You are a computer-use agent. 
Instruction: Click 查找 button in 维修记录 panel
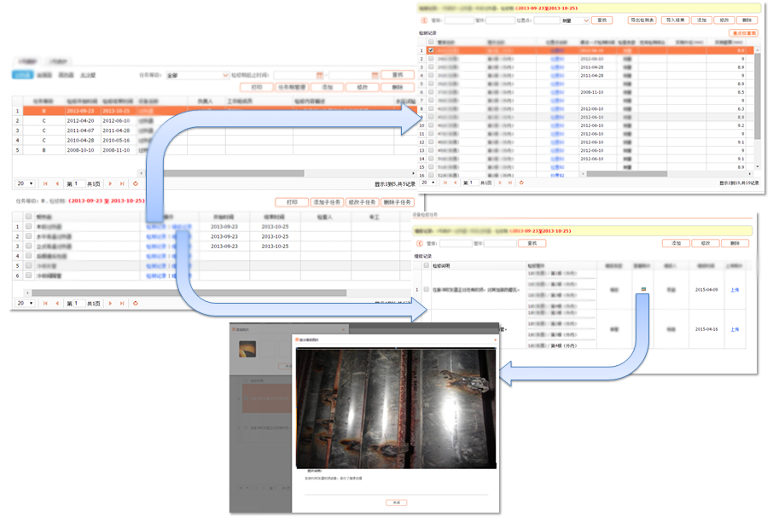coord(532,243)
